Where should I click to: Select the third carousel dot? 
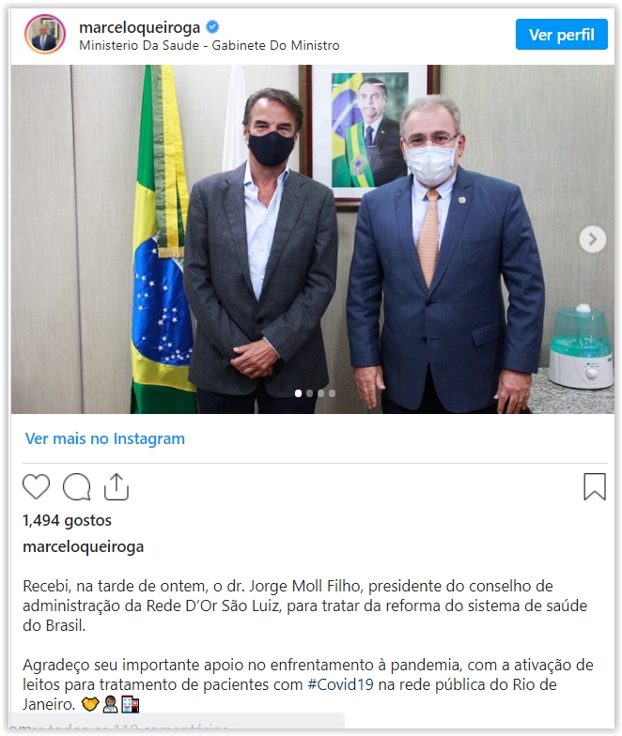[321, 393]
